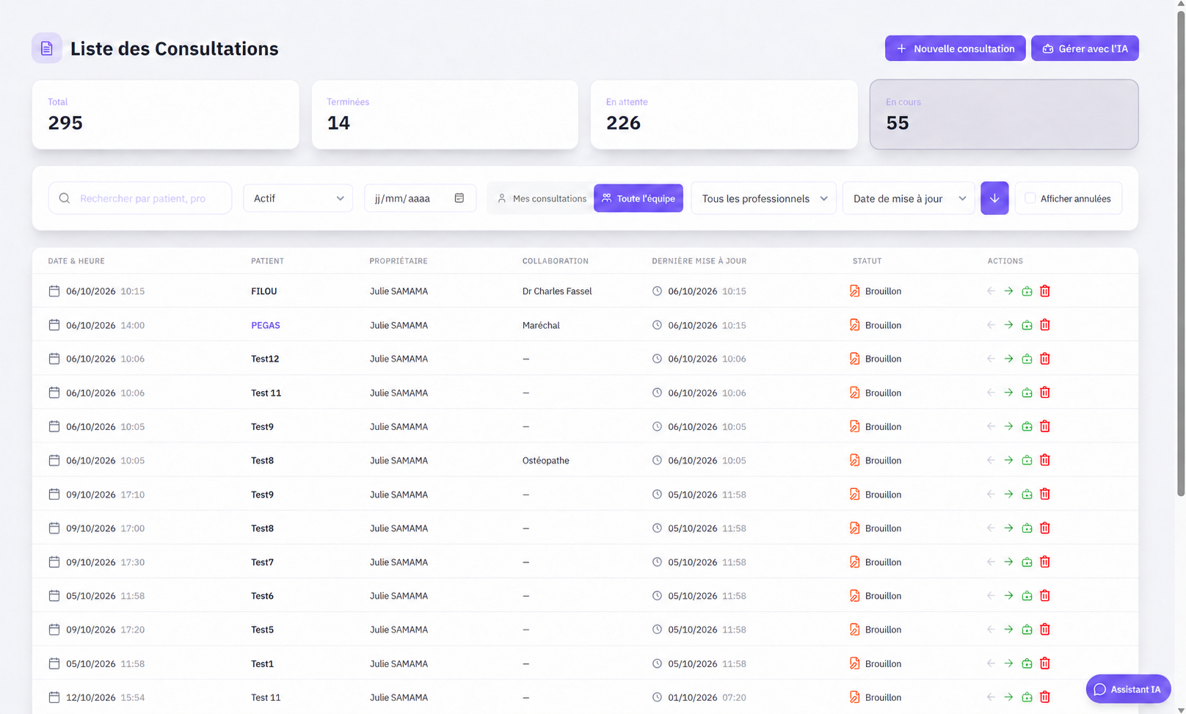
Task: Click the robot icon in Test9 17:10 row
Action: 1027,495
